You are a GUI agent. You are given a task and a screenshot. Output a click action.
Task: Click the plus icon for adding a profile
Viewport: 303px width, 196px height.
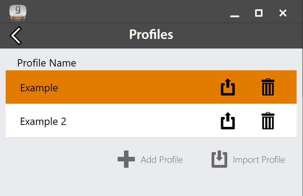126,159
